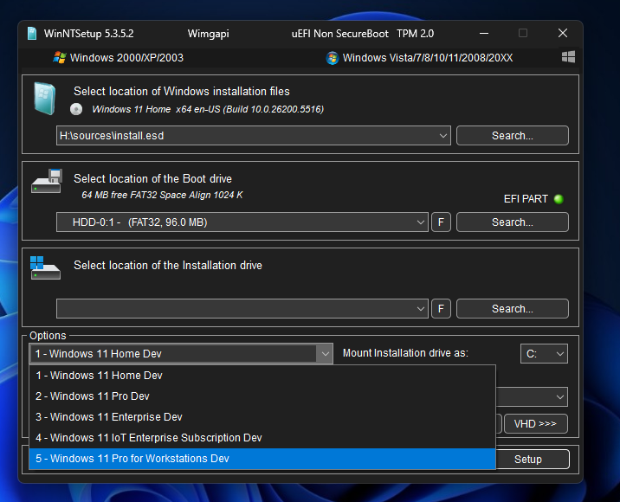
Task: Select 3 - Windows 11 Enterprise Dev
Action: [x=262, y=417]
